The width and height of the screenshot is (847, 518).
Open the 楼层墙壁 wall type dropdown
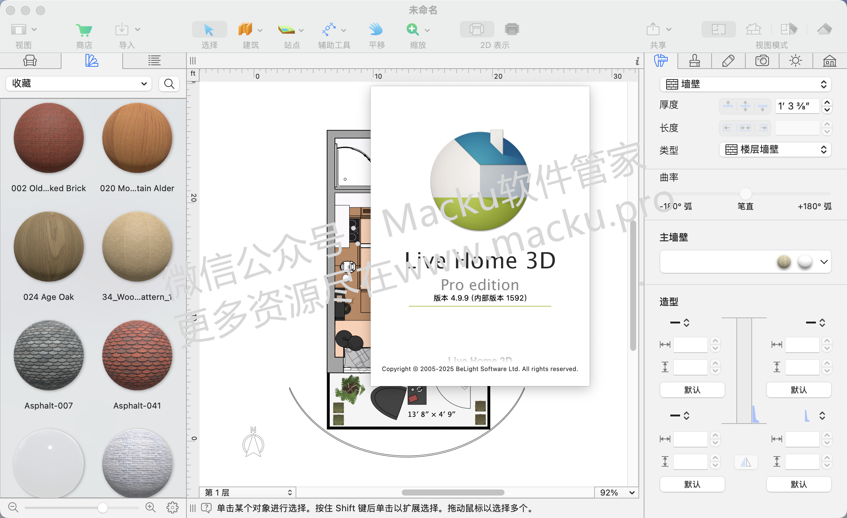[775, 150]
